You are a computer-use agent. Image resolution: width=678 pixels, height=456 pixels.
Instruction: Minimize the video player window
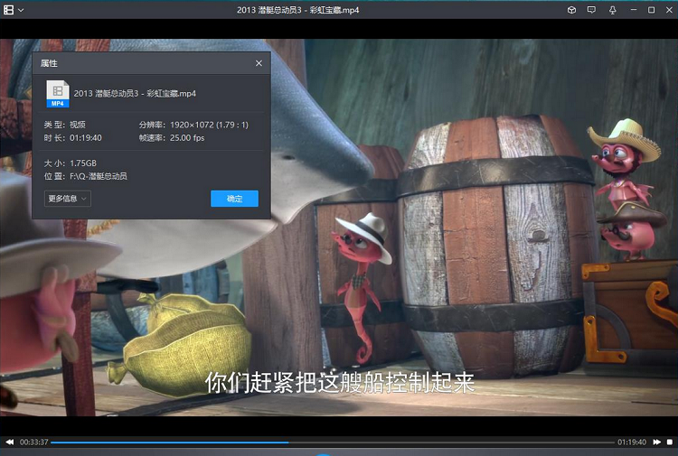pos(632,10)
